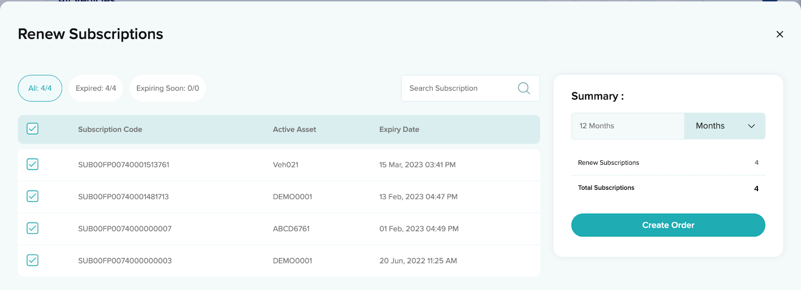Click the magnifier search icon

pyautogui.click(x=524, y=88)
